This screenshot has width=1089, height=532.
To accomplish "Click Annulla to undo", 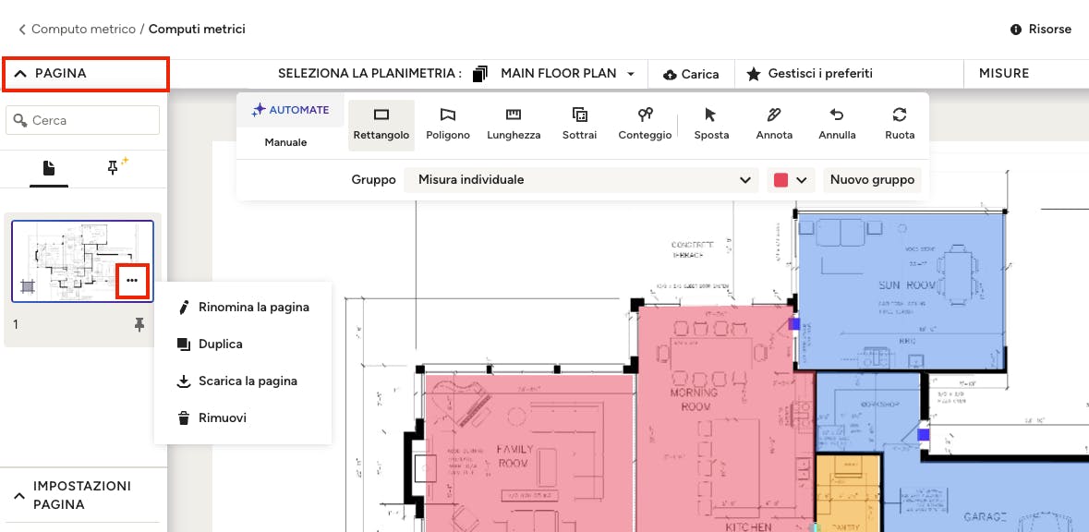I will click(x=837, y=124).
